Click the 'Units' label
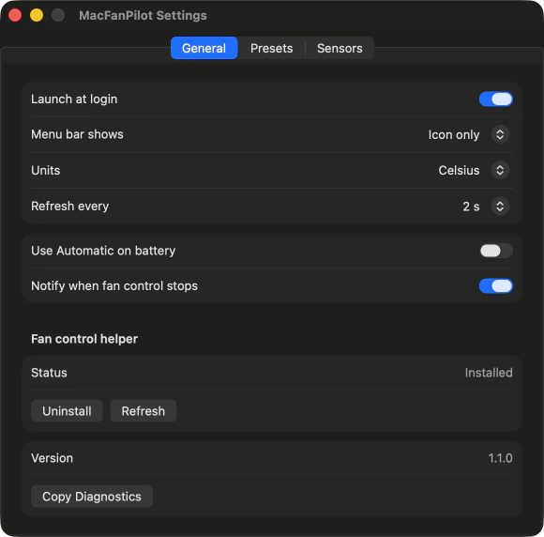544x537 pixels. [x=45, y=170]
